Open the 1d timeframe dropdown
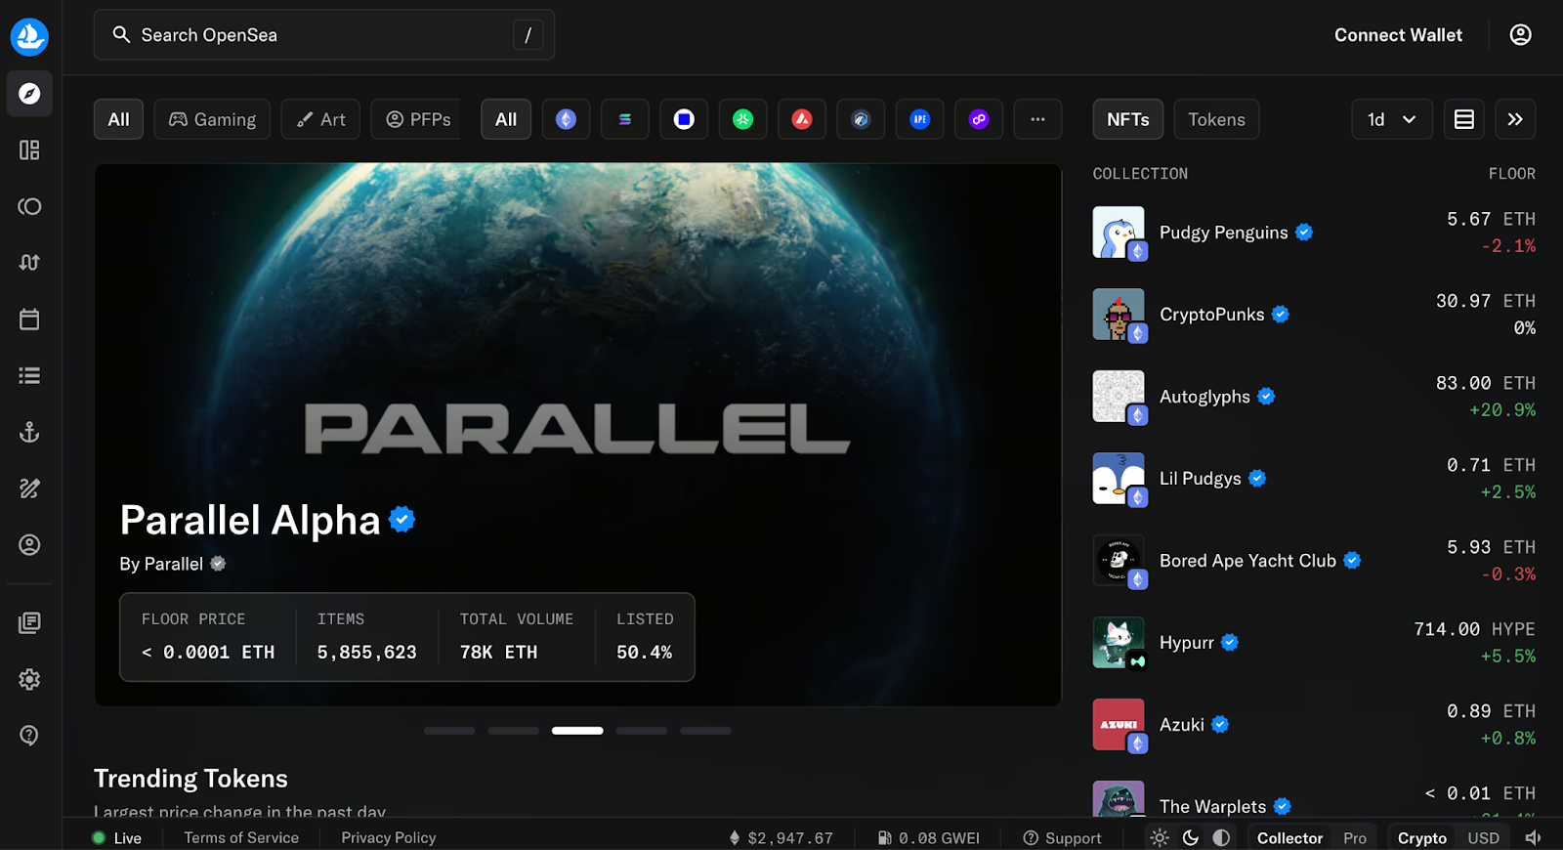Image resolution: width=1563 pixels, height=850 pixels. point(1391,119)
